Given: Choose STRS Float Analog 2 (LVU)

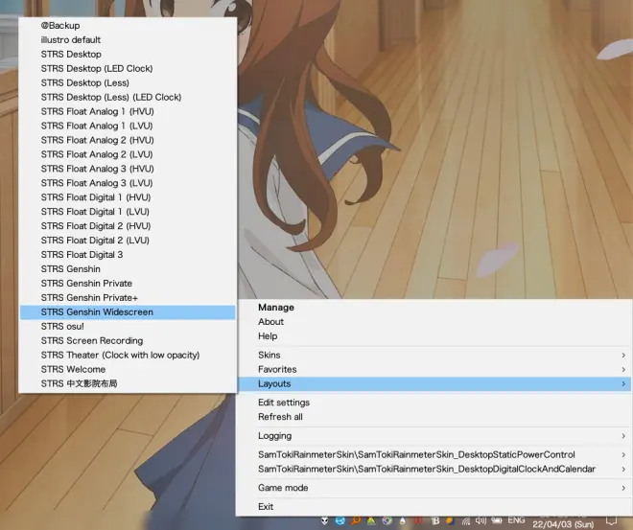Looking at the screenshot, I should 128,154.
